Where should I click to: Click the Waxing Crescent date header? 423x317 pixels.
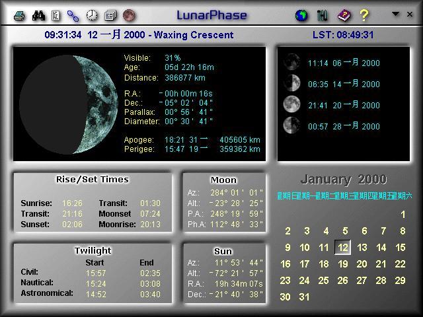pyautogui.click(x=139, y=35)
